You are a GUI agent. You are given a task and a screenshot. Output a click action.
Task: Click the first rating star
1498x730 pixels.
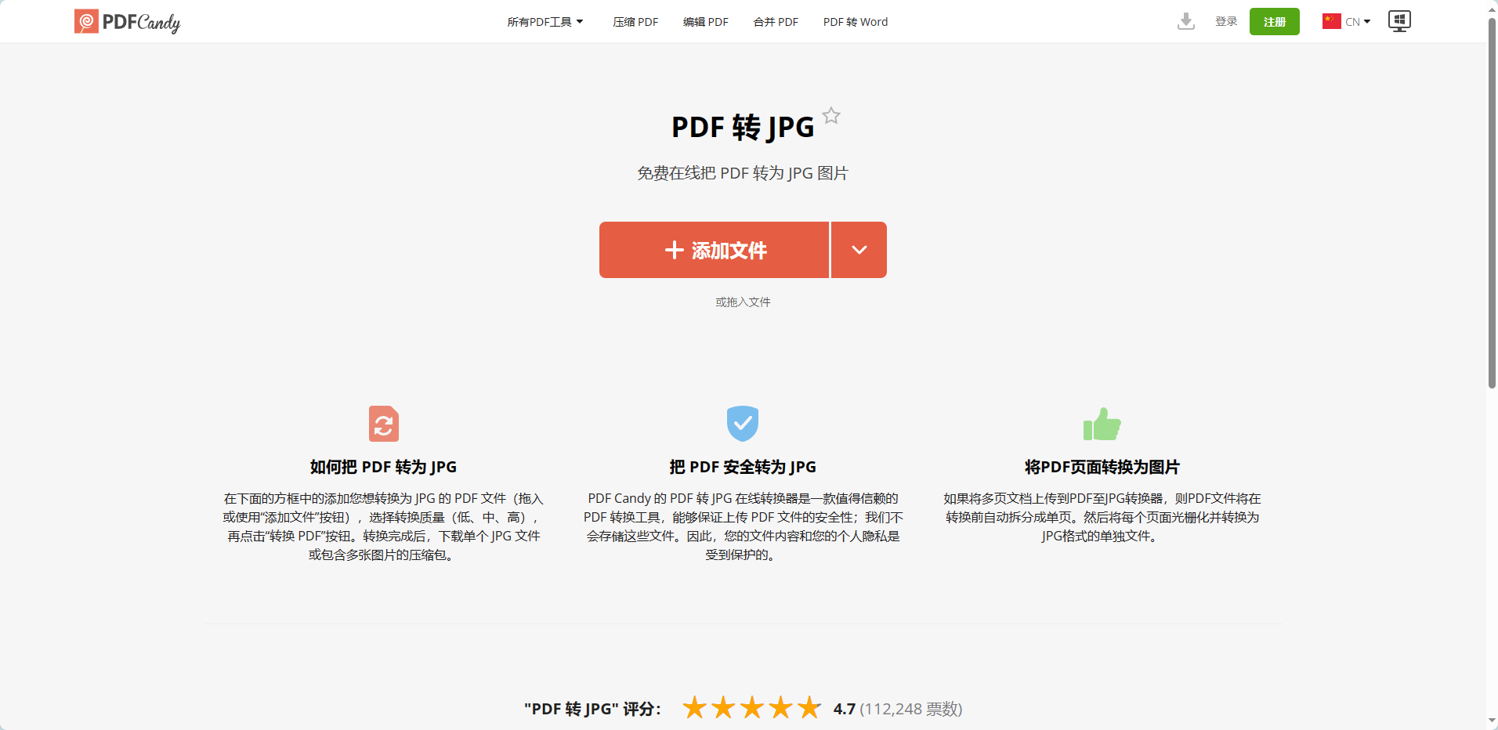pyautogui.click(x=694, y=708)
